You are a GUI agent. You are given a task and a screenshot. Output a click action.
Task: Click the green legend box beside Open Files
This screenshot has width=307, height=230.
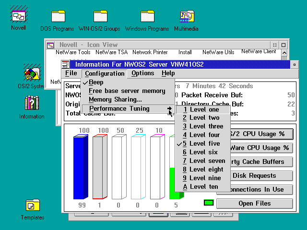pos(209,203)
